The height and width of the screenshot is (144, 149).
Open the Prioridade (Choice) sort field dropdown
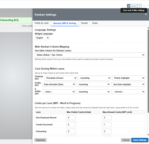61,78
